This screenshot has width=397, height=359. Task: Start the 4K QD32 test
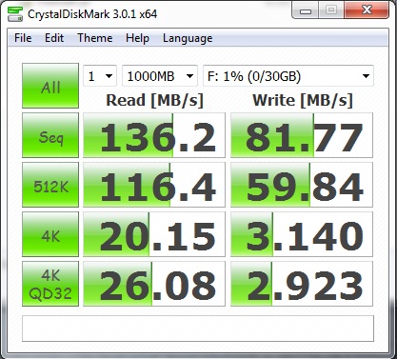click(50, 284)
